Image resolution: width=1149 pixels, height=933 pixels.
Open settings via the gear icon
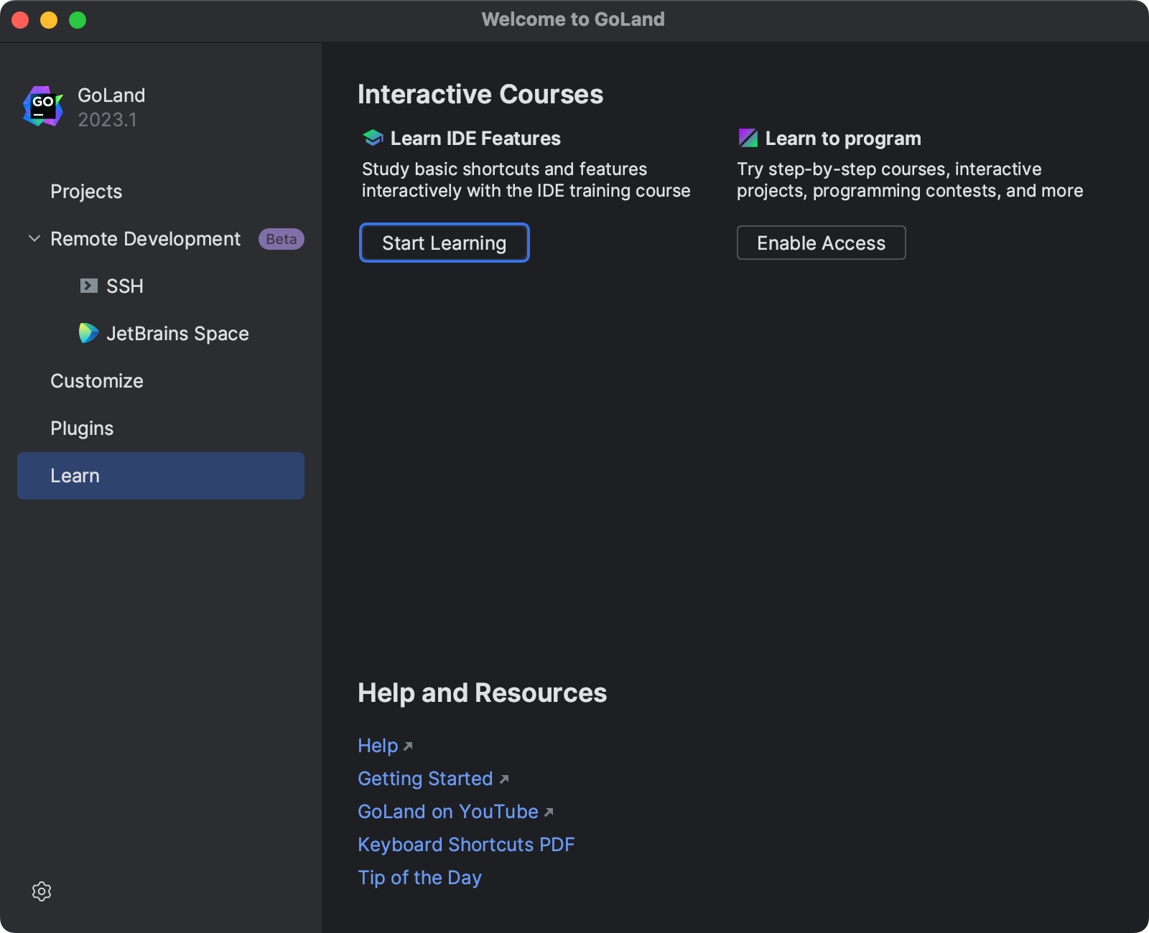(42, 891)
